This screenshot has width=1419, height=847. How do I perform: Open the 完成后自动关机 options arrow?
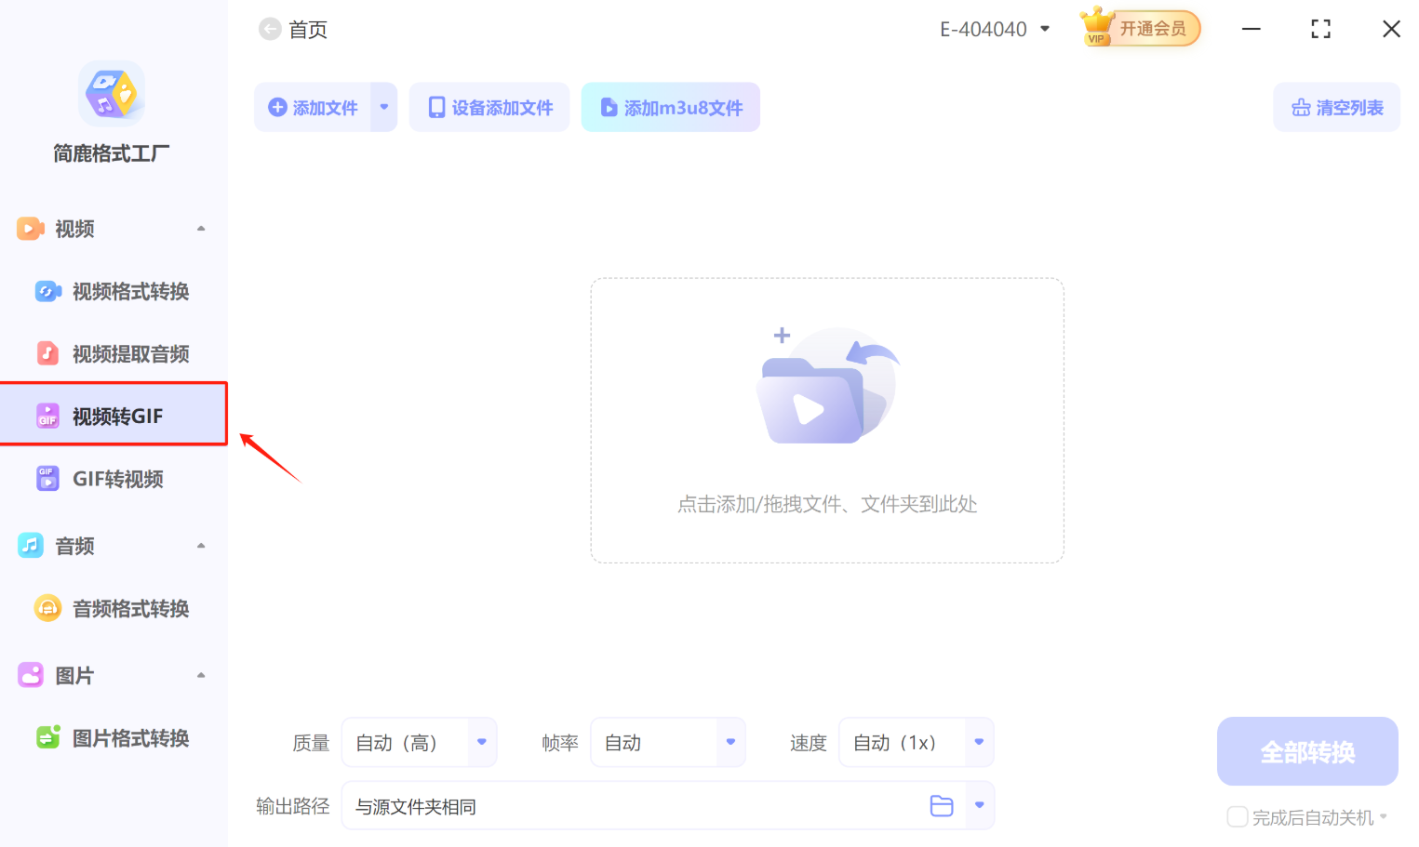[x=1384, y=817]
